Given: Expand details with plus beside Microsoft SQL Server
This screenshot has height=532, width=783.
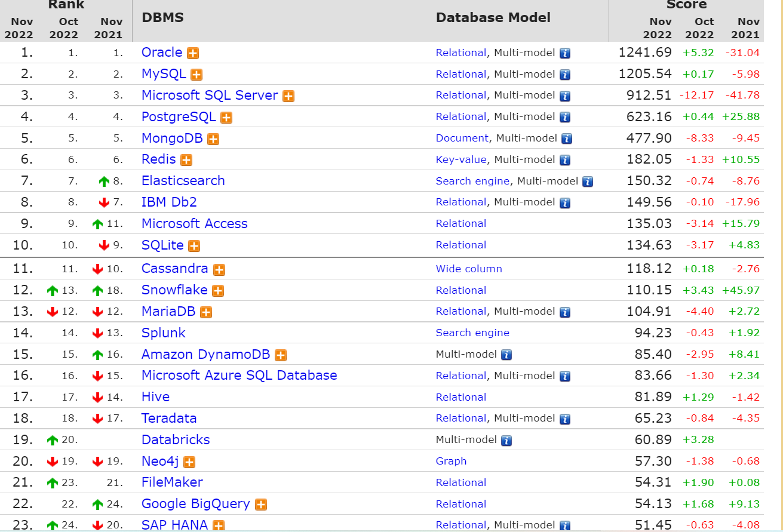Looking at the screenshot, I should (288, 96).
